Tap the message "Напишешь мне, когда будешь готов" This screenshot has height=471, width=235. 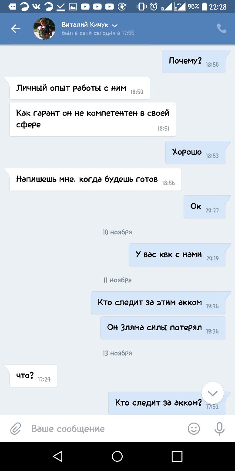[x=95, y=180]
